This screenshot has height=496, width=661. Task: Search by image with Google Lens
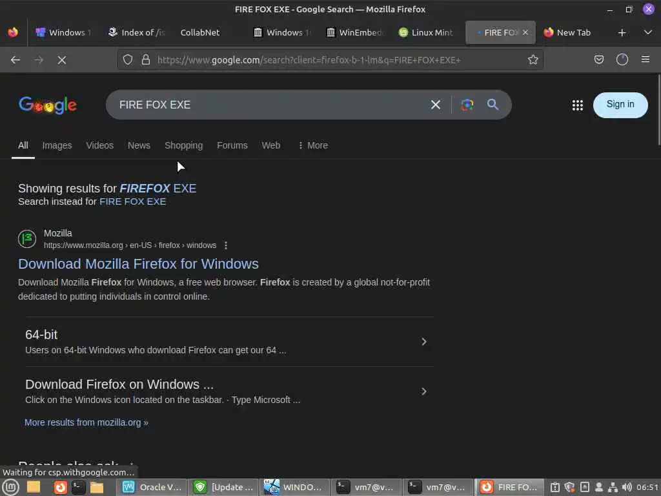coord(467,105)
